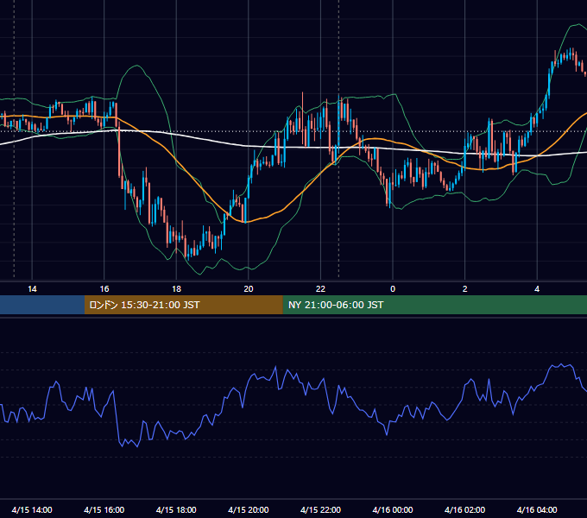Screen dimensions: 587x518
Task: Click the 18 hour label on price chart axis
Action: [x=176, y=289]
